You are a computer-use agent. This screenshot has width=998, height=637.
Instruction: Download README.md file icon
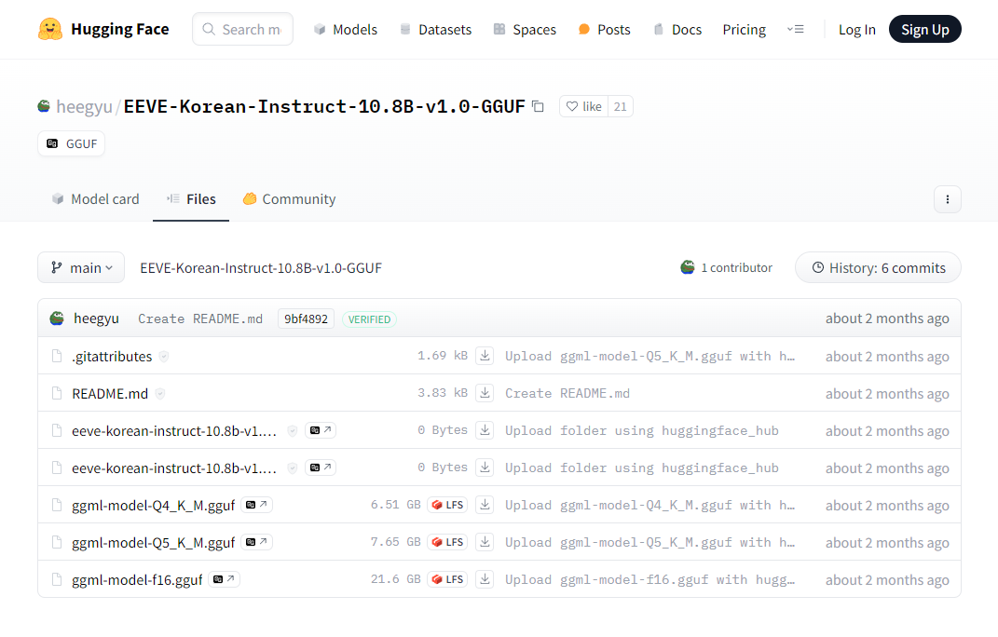pos(485,393)
